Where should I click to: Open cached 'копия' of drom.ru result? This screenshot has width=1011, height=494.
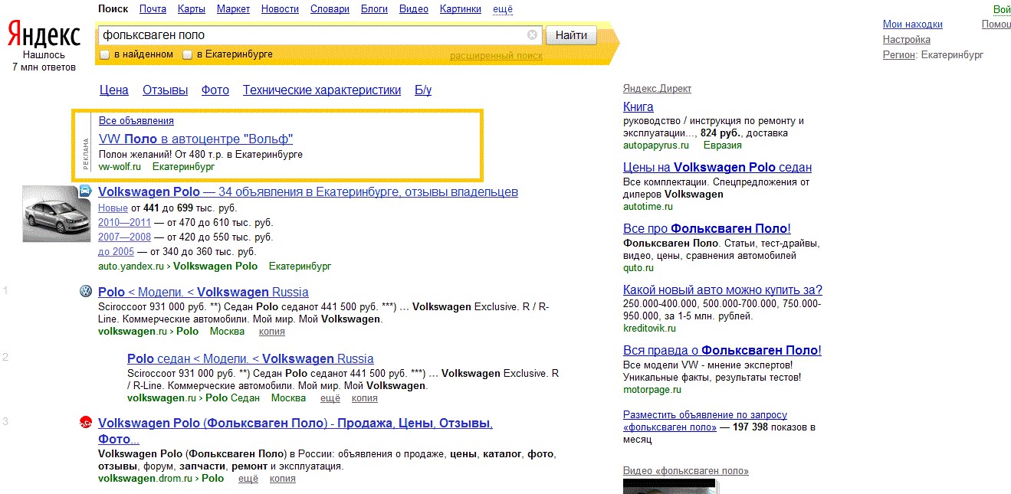click(x=283, y=479)
